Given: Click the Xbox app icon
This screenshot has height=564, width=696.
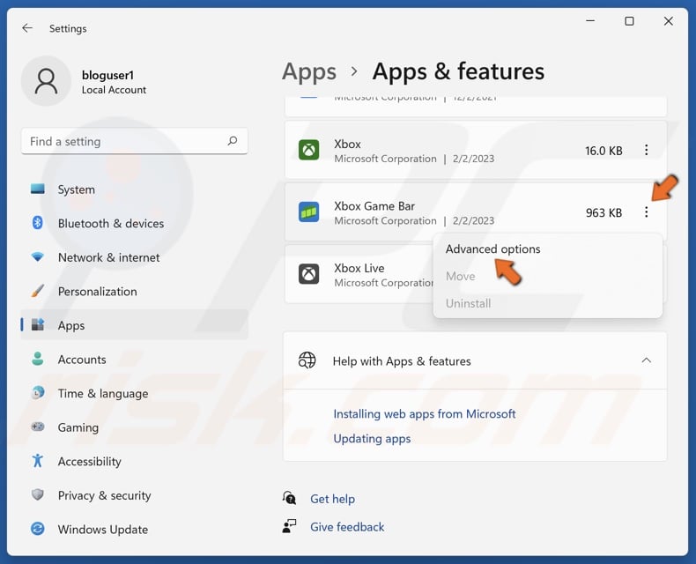Looking at the screenshot, I should (x=308, y=151).
